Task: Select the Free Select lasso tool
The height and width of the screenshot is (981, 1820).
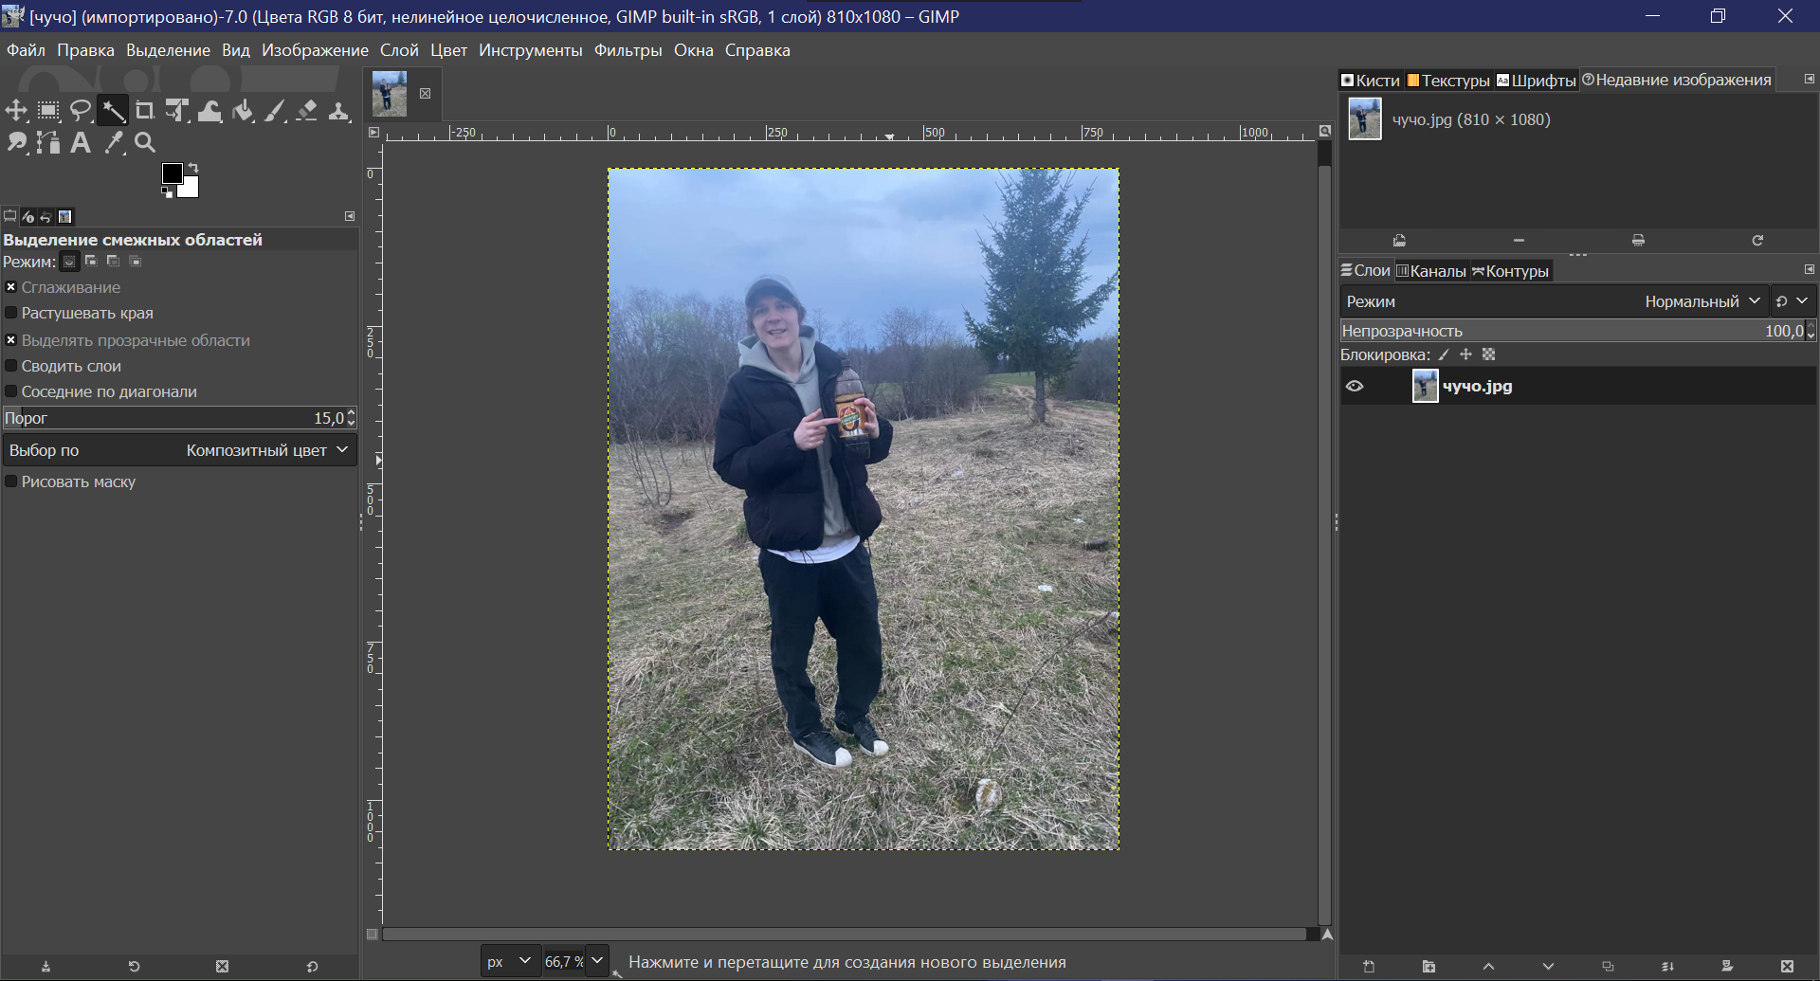Action: (81, 111)
